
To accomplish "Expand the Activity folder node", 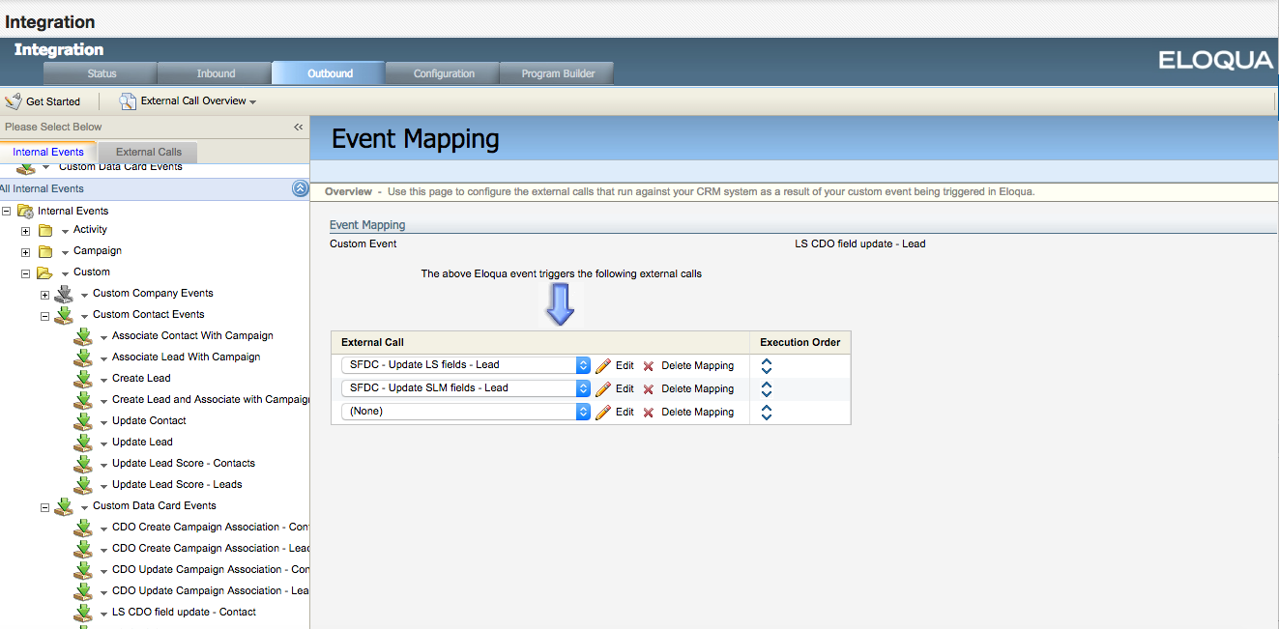I will [x=26, y=230].
